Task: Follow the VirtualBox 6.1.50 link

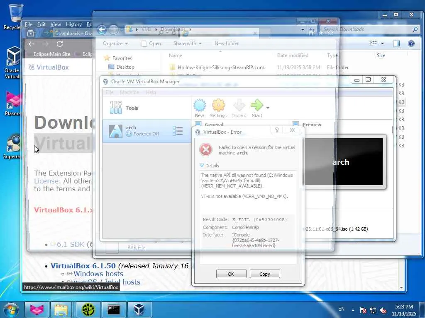Action: (83, 266)
